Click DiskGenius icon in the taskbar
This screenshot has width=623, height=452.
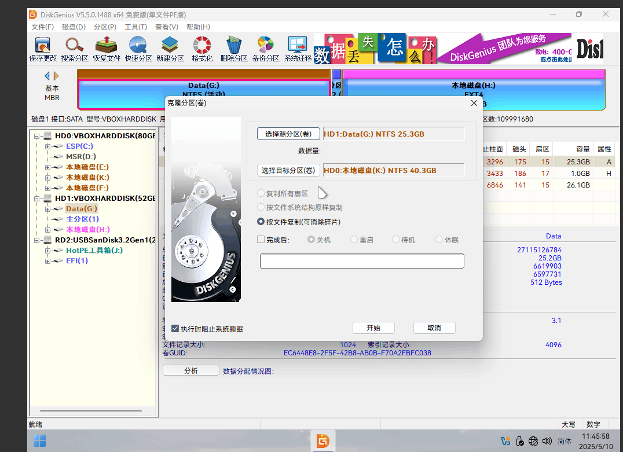coord(323,440)
